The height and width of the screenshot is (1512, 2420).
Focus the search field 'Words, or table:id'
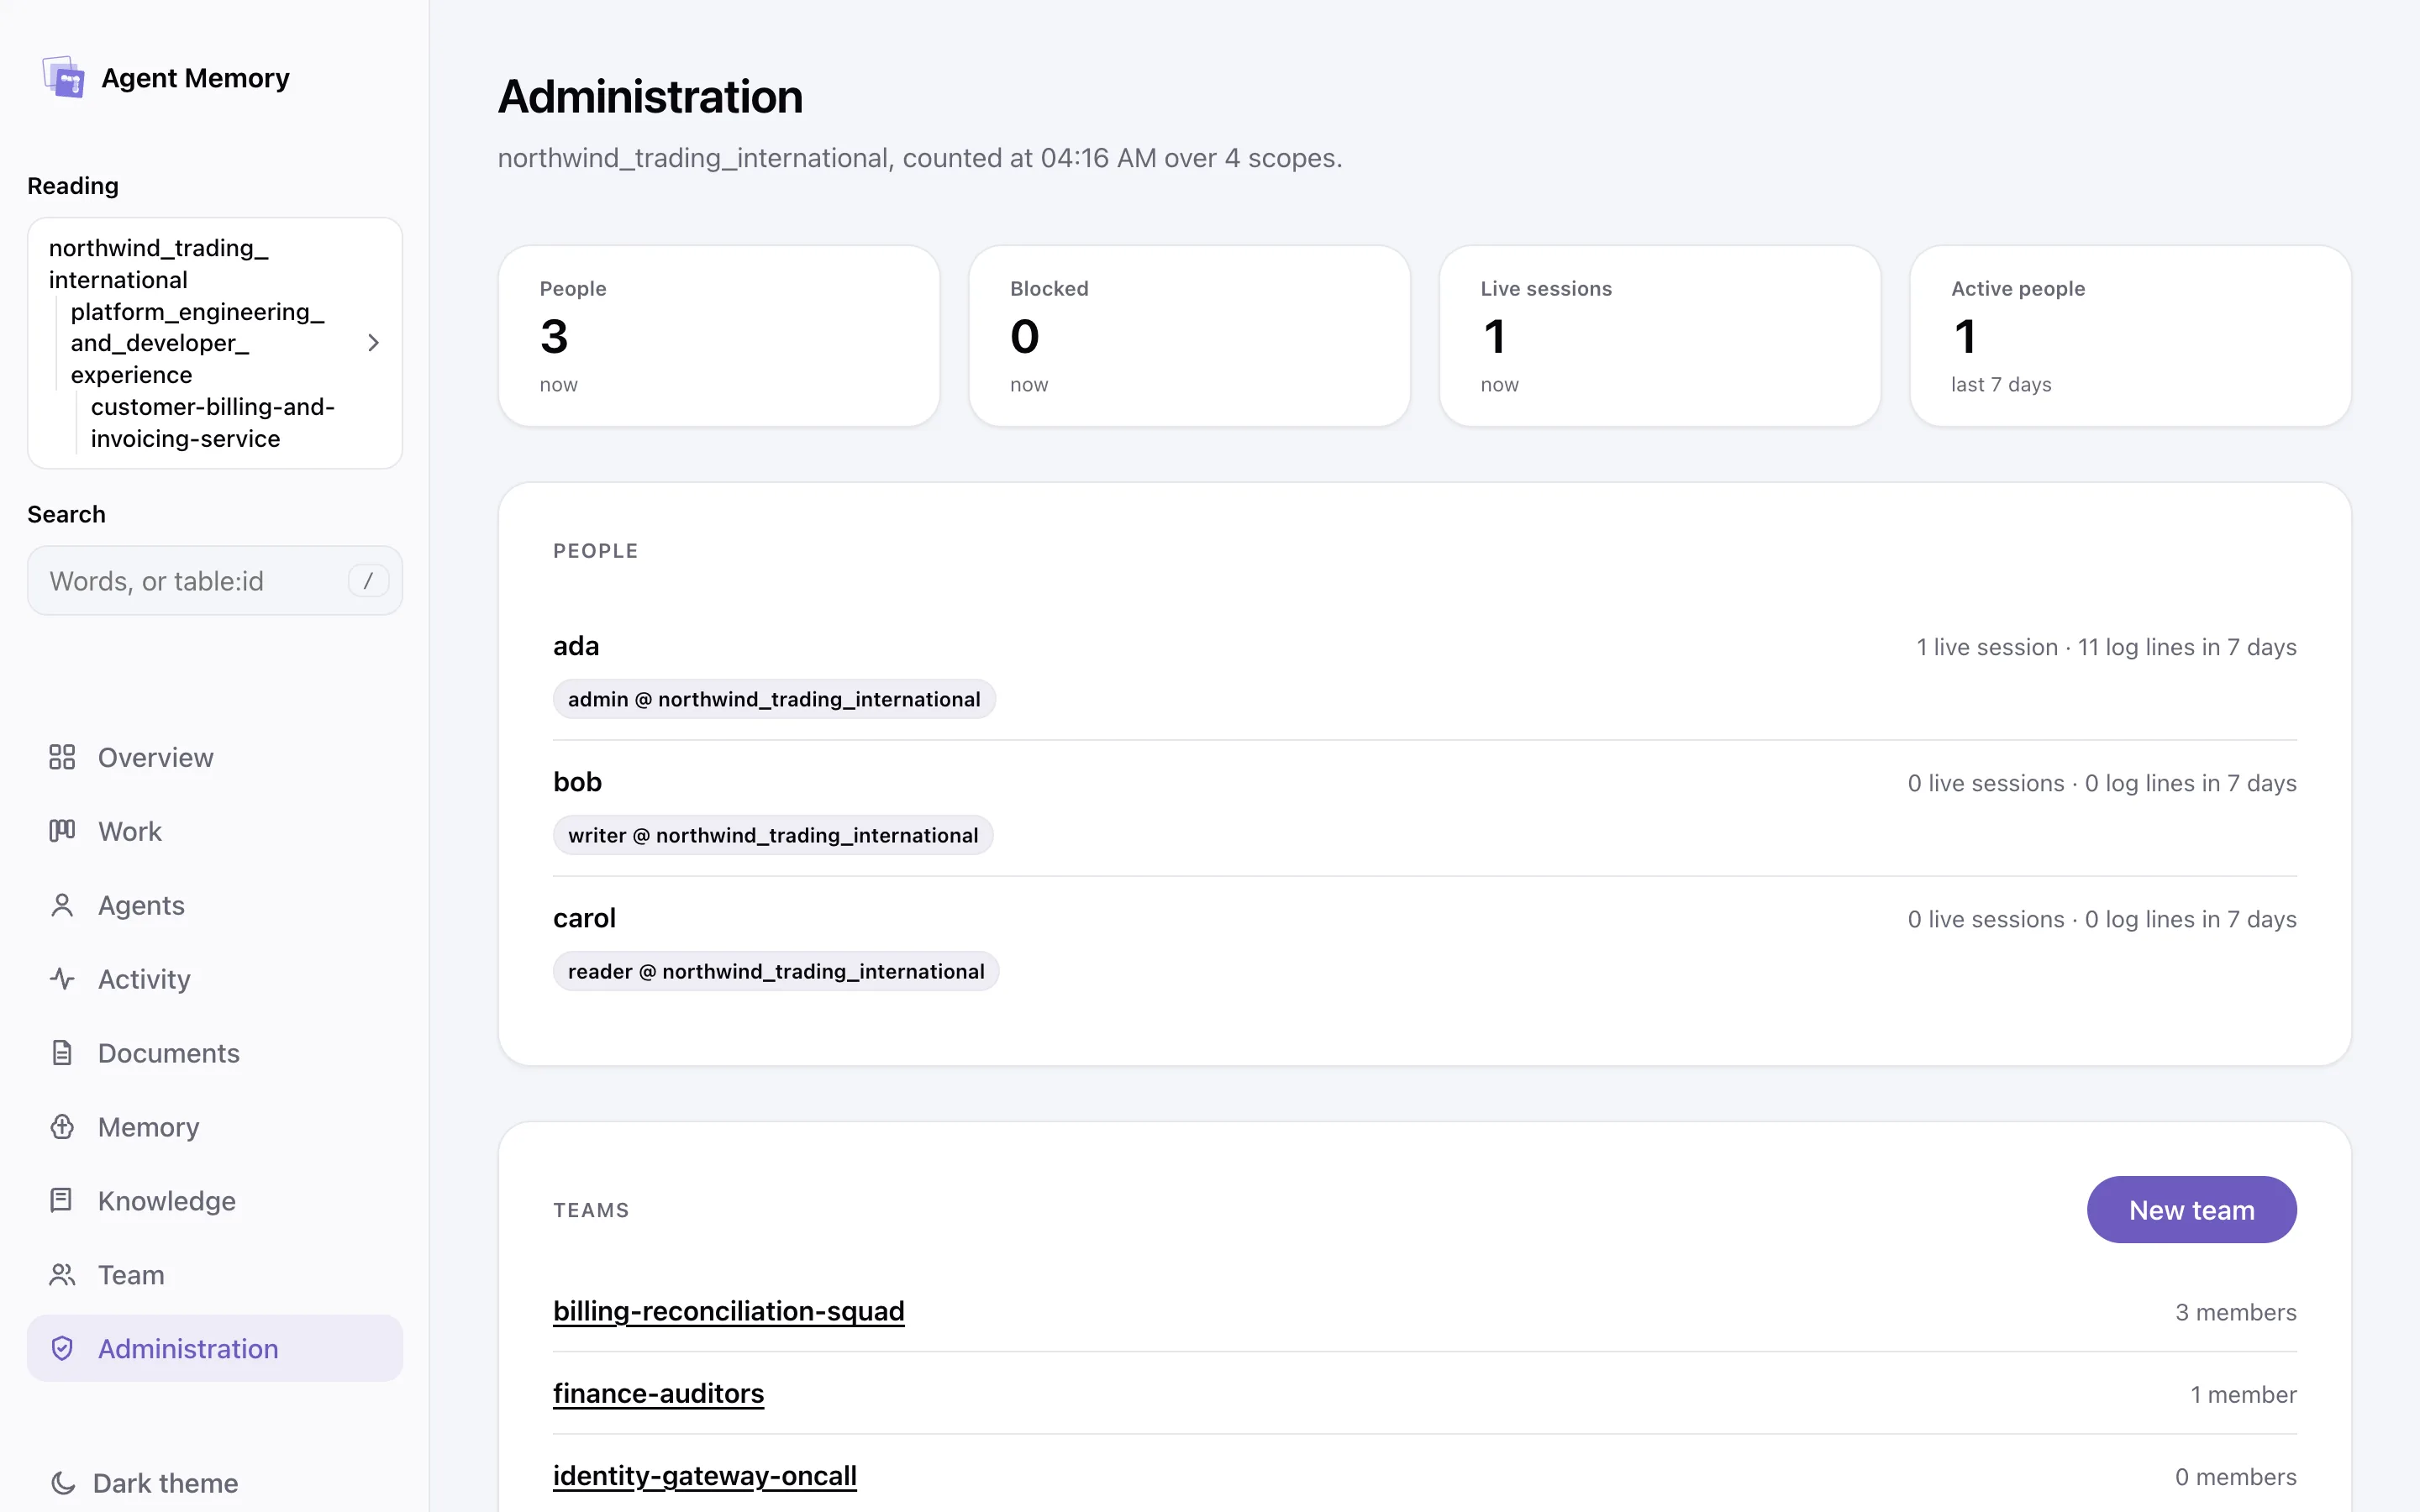pos(215,580)
